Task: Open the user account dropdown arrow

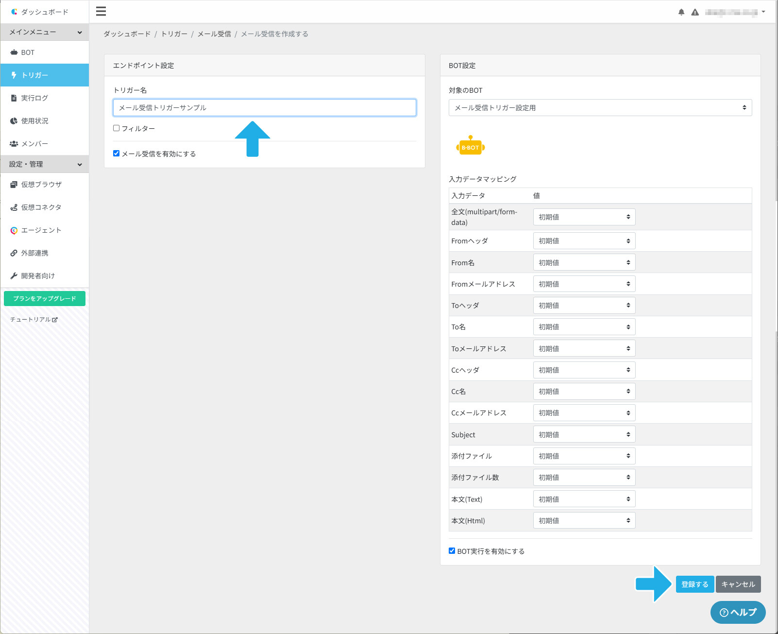Action: point(763,12)
